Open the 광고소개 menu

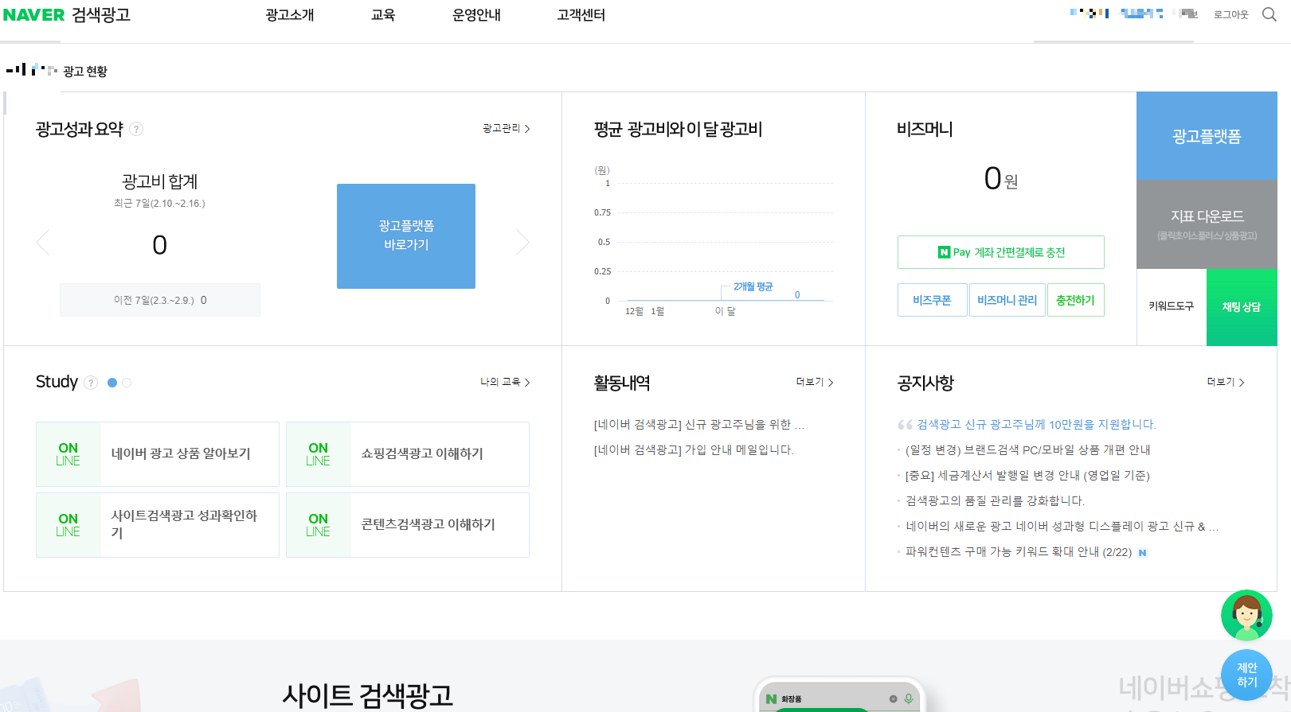(290, 15)
